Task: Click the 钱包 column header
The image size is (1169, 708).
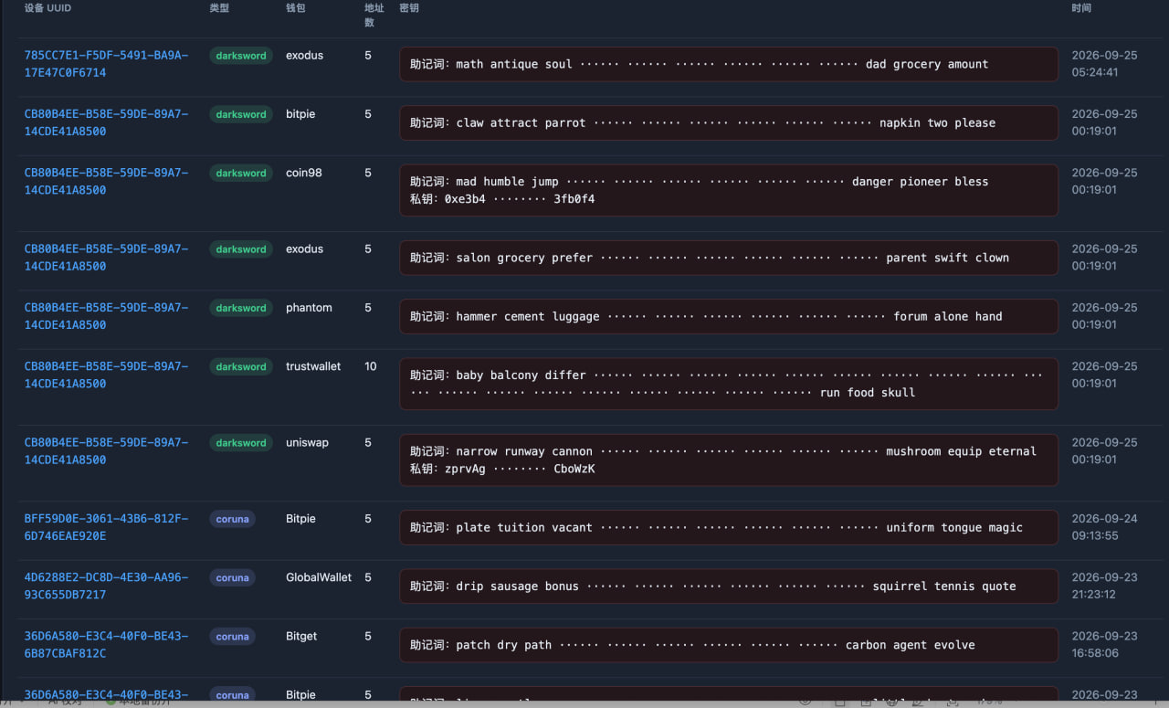Action: 296,8
